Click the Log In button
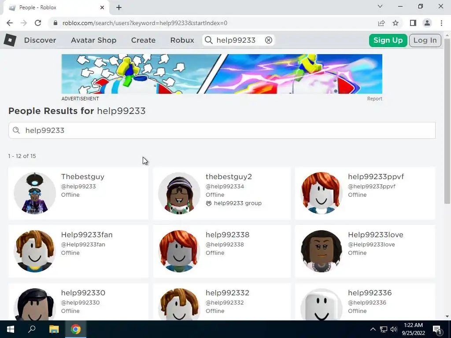Screen dimensions: 451x338 click(425, 40)
